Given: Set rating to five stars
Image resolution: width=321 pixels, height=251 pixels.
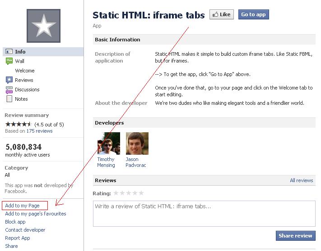Looking at the screenshot, I should [x=141, y=193].
